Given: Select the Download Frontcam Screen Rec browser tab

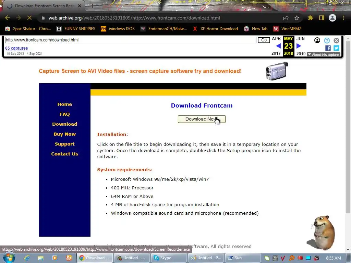Looking at the screenshot, I should [x=43, y=6].
